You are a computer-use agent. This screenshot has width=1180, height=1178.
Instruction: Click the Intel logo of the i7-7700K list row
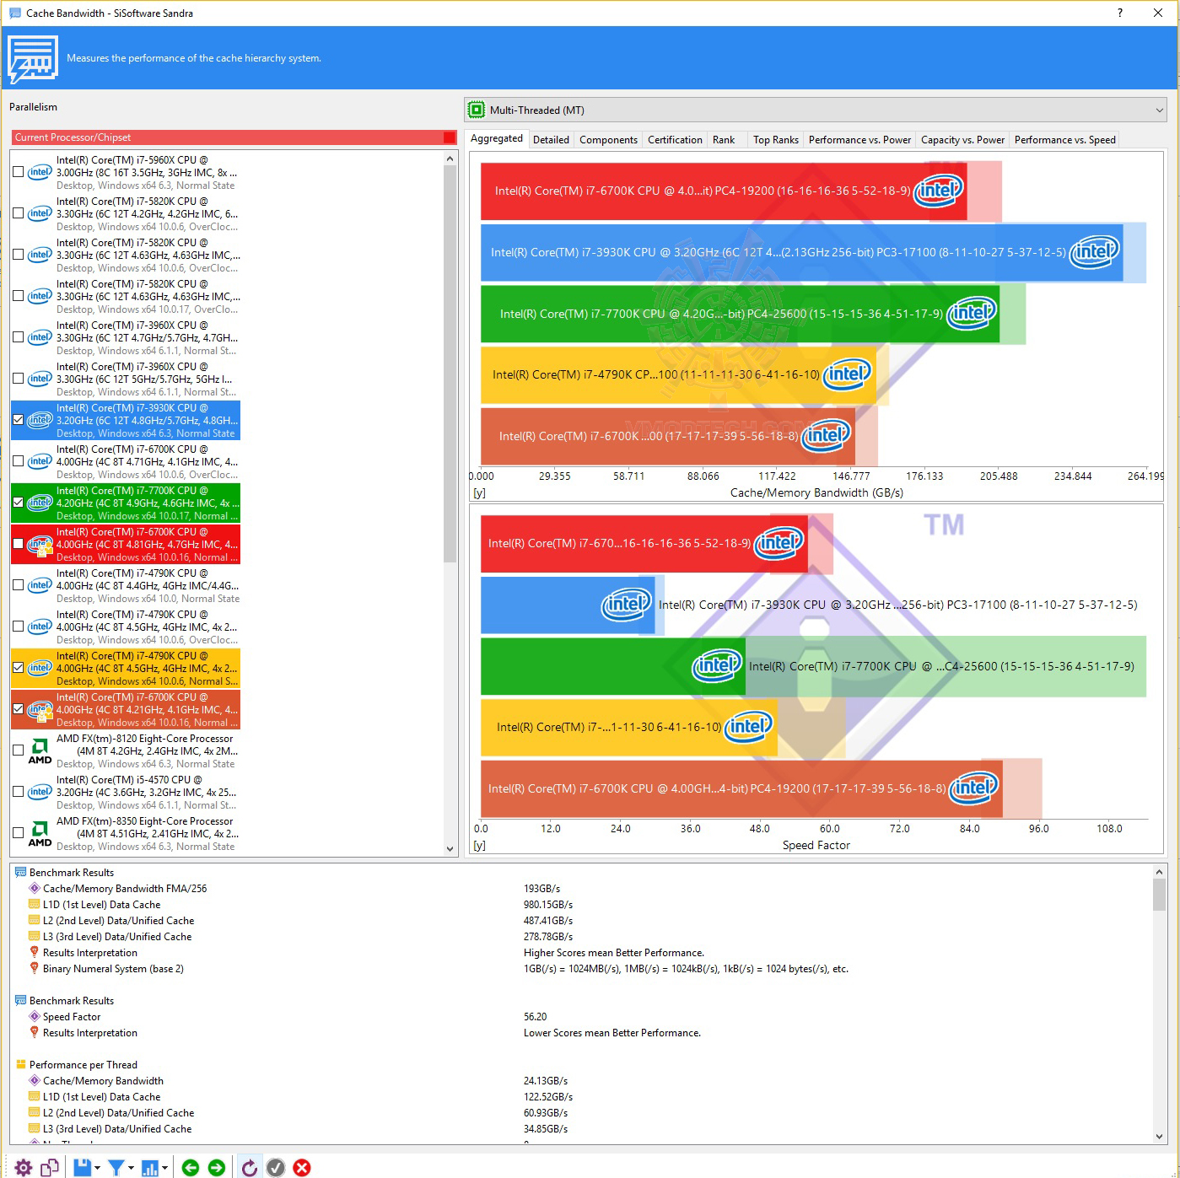(40, 503)
